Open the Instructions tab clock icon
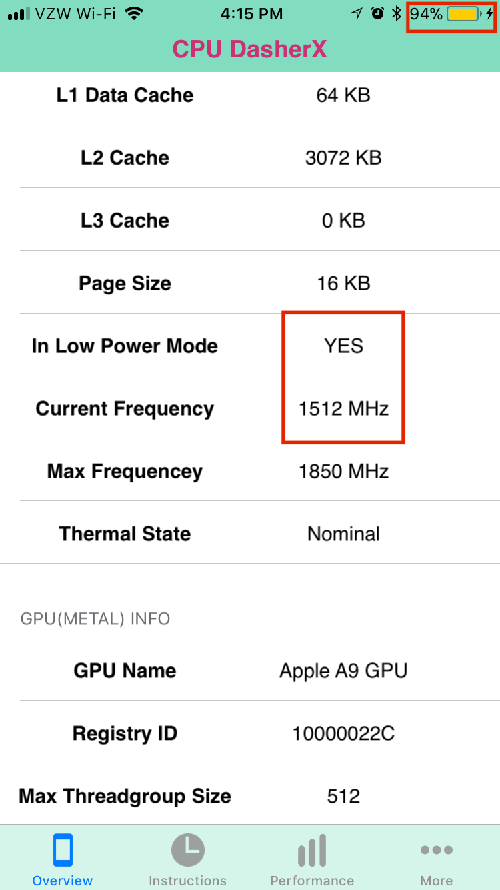This screenshot has width=500, height=890. [187, 851]
